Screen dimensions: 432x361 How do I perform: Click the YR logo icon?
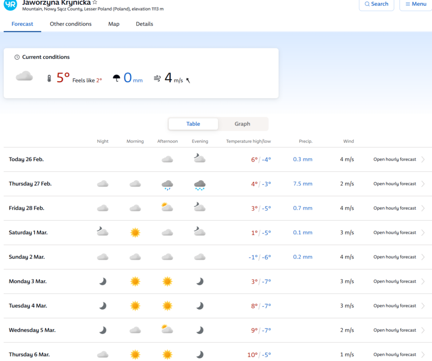click(x=10, y=4)
